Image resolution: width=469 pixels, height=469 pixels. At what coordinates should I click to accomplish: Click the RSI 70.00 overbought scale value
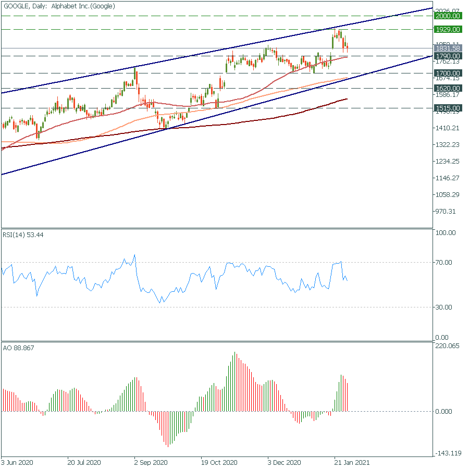(x=446, y=263)
